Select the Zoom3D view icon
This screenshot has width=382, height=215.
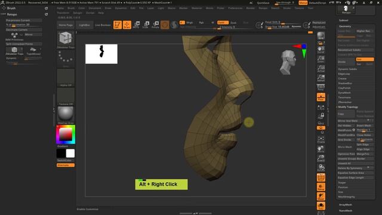pyautogui.click(x=321, y=158)
